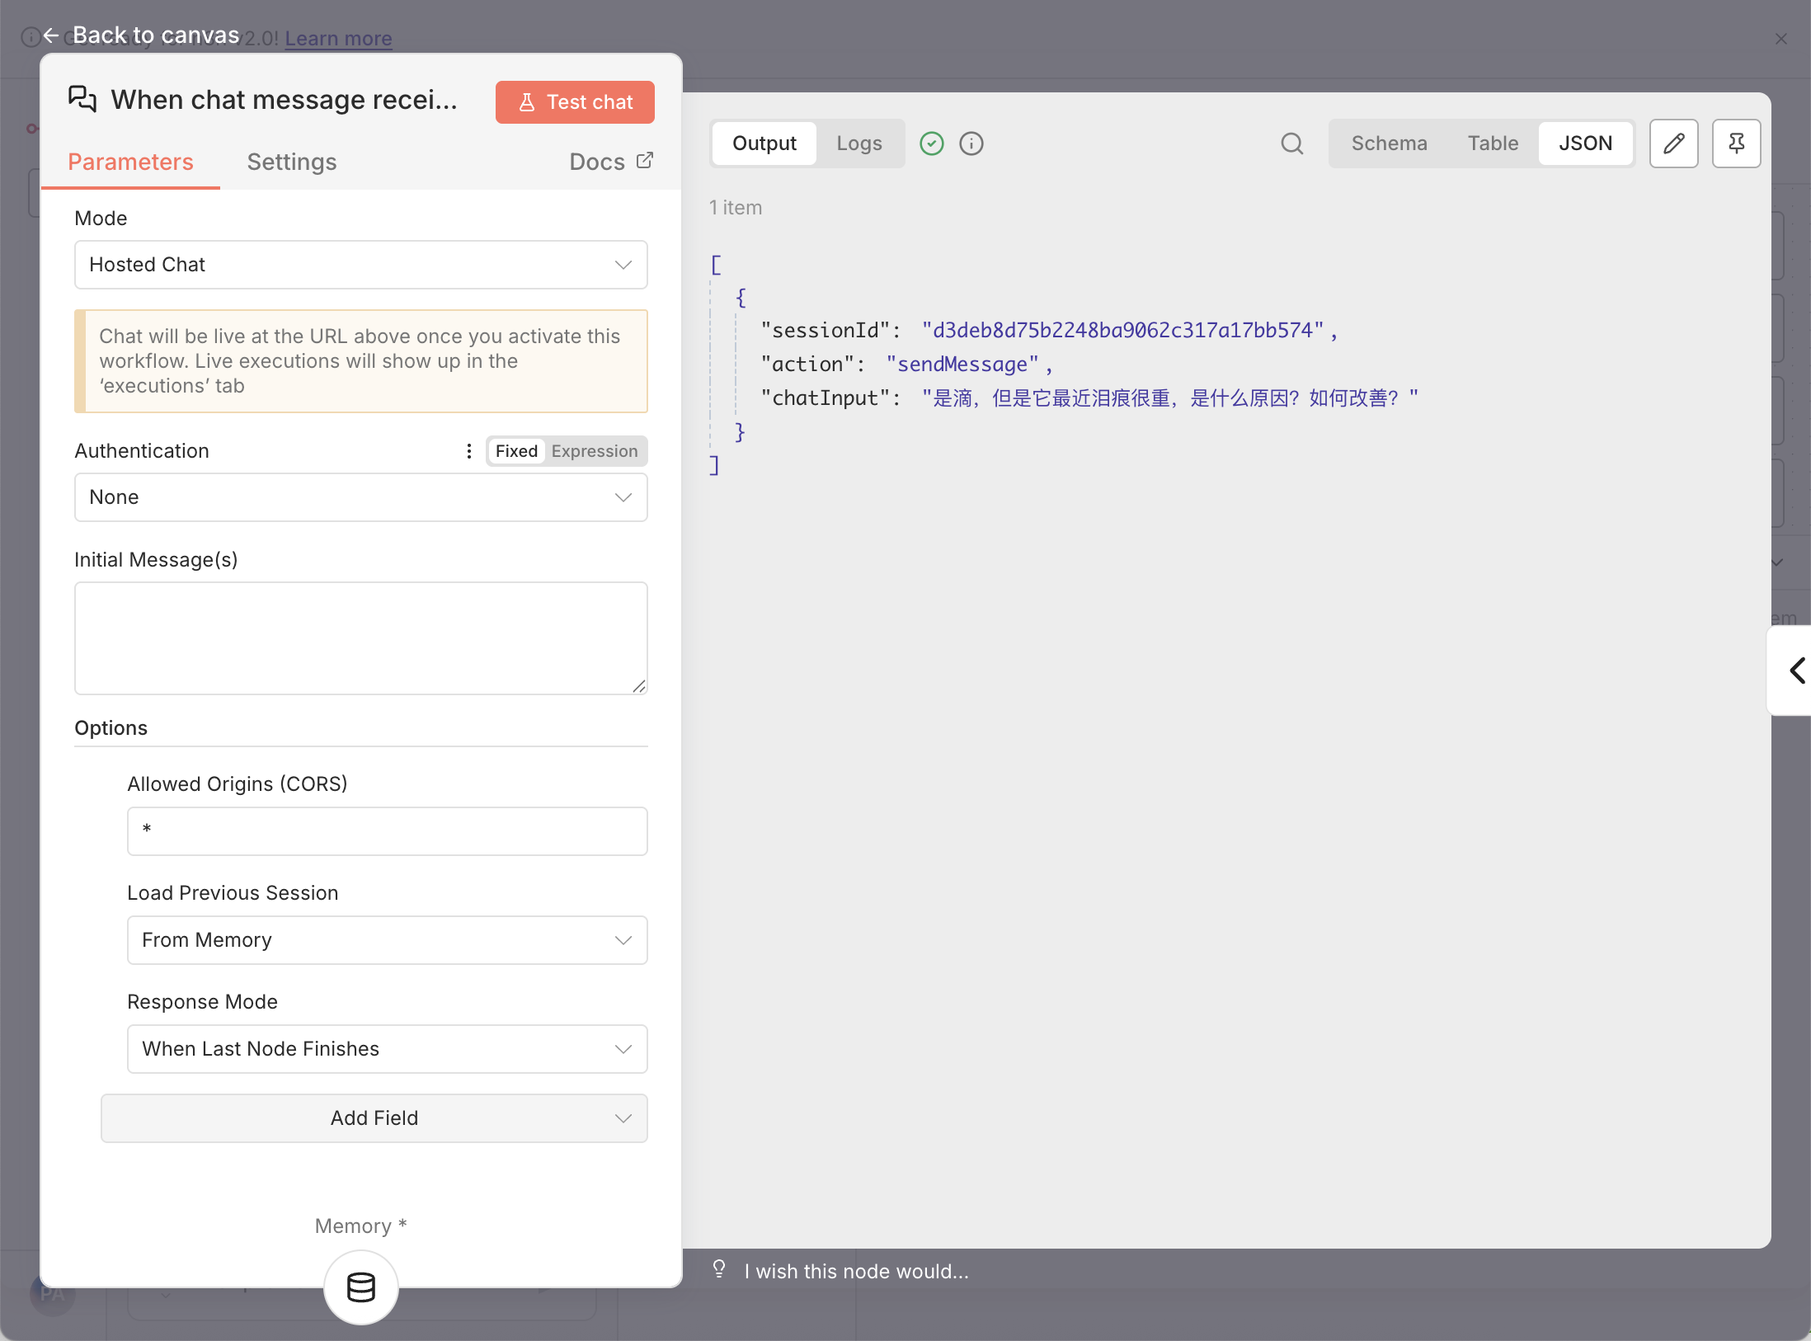Image resolution: width=1811 pixels, height=1341 pixels.
Task: Open the Docs external link
Action: [x=610, y=162]
